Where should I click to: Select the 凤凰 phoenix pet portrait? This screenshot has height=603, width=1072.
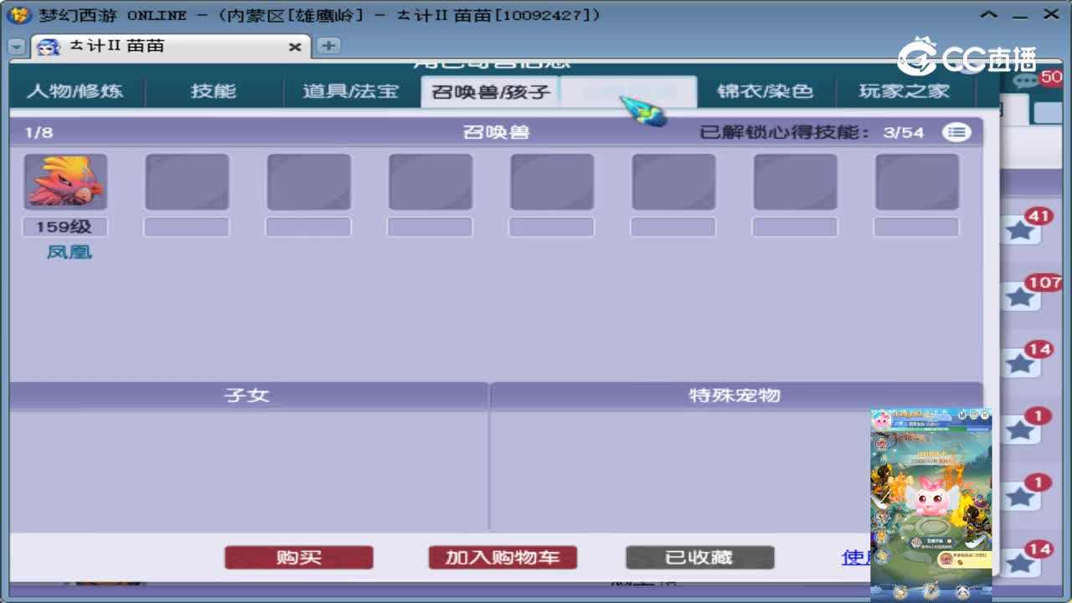(65, 181)
